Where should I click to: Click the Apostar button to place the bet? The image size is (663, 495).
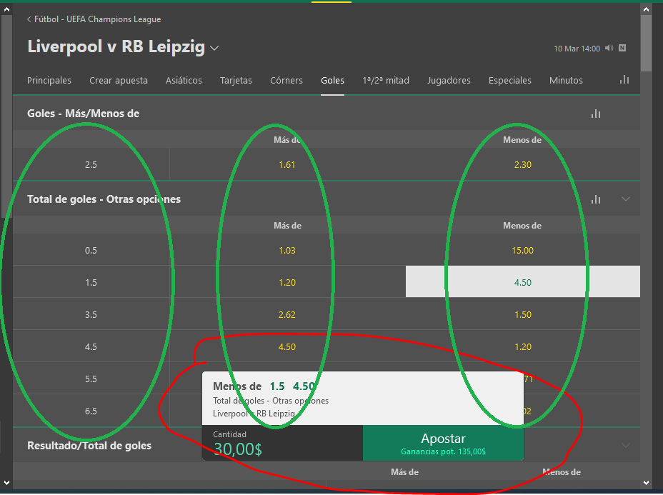point(443,443)
